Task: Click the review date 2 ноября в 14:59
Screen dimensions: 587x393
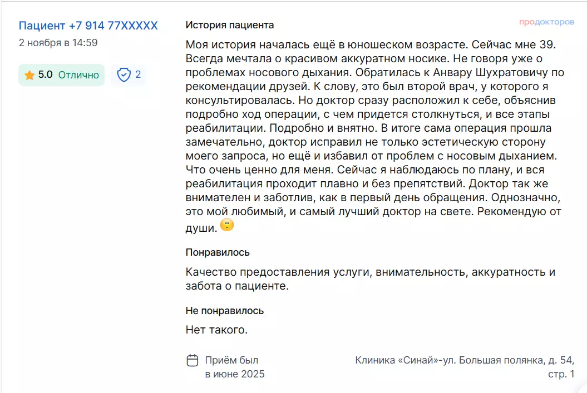Action: (x=58, y=43)
